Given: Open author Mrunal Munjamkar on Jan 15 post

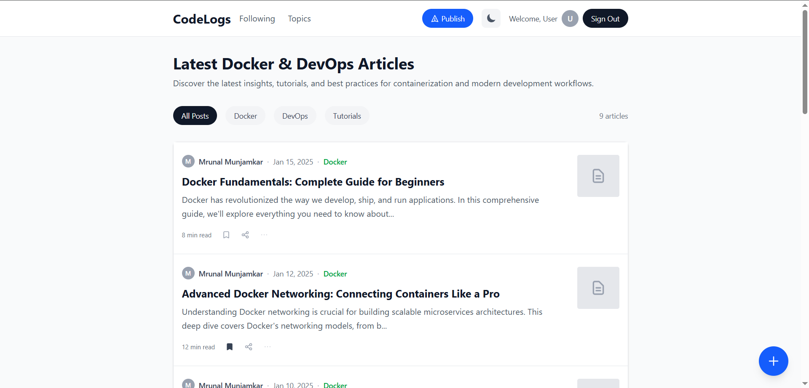Looking at the screenshot, I should [x=231, y=162].
